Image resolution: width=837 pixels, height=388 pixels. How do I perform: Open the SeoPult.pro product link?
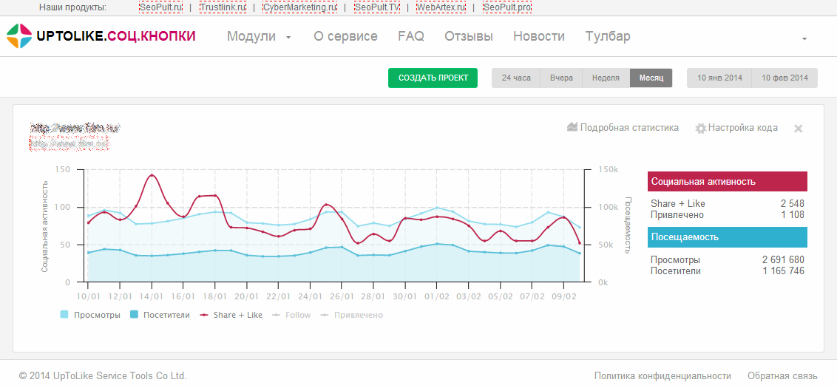507,7
